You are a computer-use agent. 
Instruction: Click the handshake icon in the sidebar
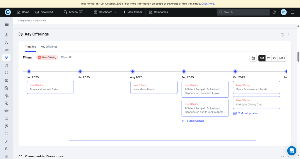click(6, 111)
